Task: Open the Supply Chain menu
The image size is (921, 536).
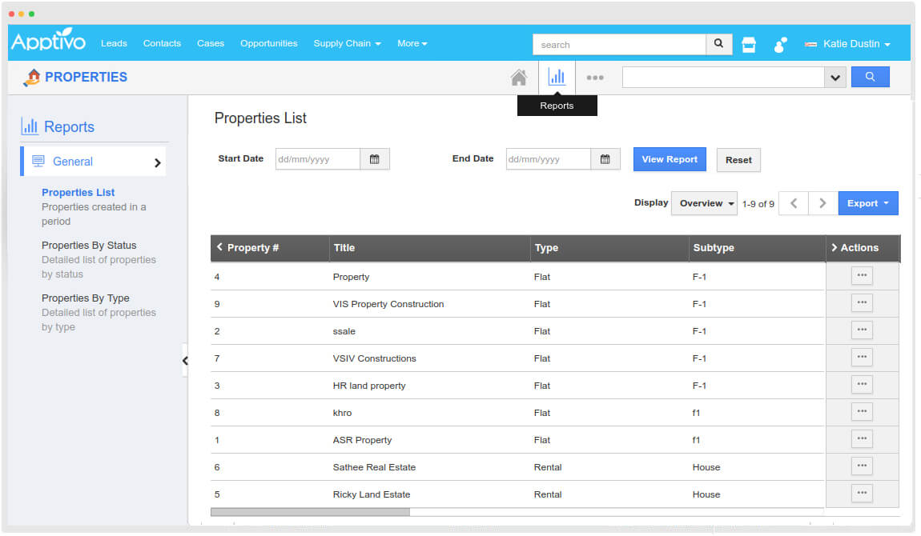Action: pyautogui.click(x=347, y=43)
